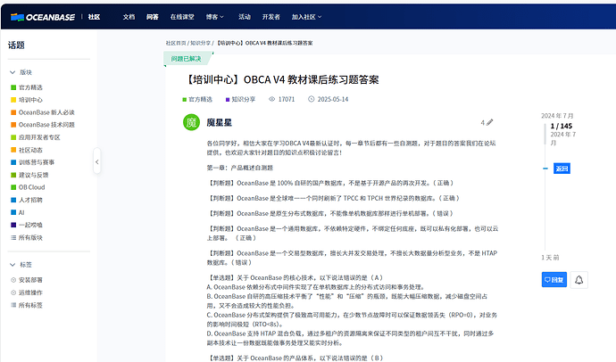The width and height of the screenshot is (616, 362).
Task: Collapse sidebar with arrow handle
Action: pyautogui.click(x=97, y=161)
